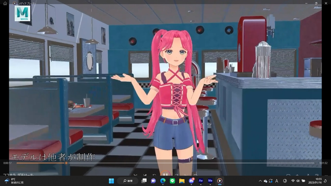Skip to the next track
Viewport: 331px width, 186px height.
(x=186, y=175)
